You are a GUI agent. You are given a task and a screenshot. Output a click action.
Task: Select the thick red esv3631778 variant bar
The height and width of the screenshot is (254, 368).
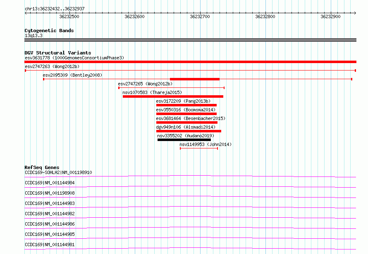190,62
